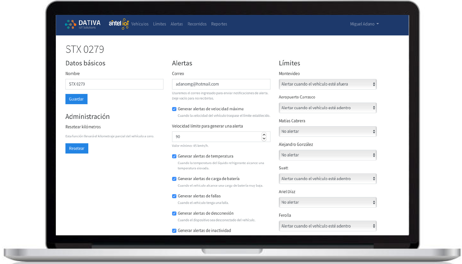
Task: Click the Dativa IoT Solutions logo
Action: pos(83,24)
